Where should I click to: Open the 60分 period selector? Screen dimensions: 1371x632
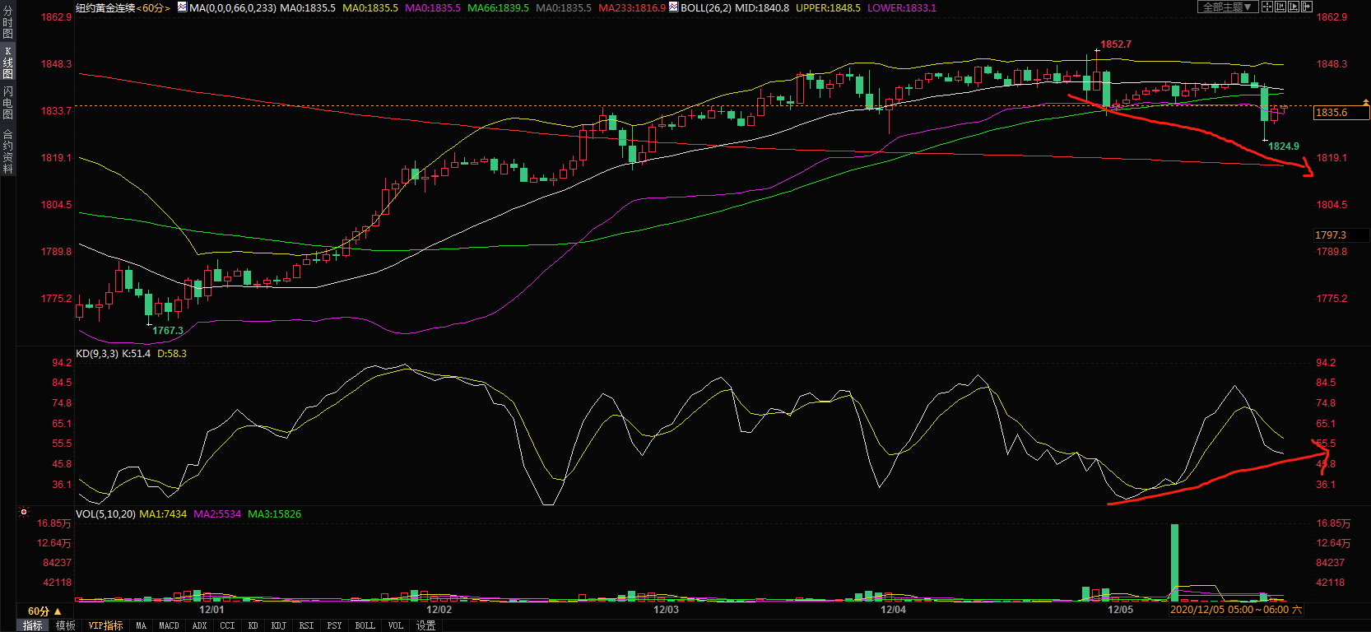pyautogui.click(x=44, y=611)
